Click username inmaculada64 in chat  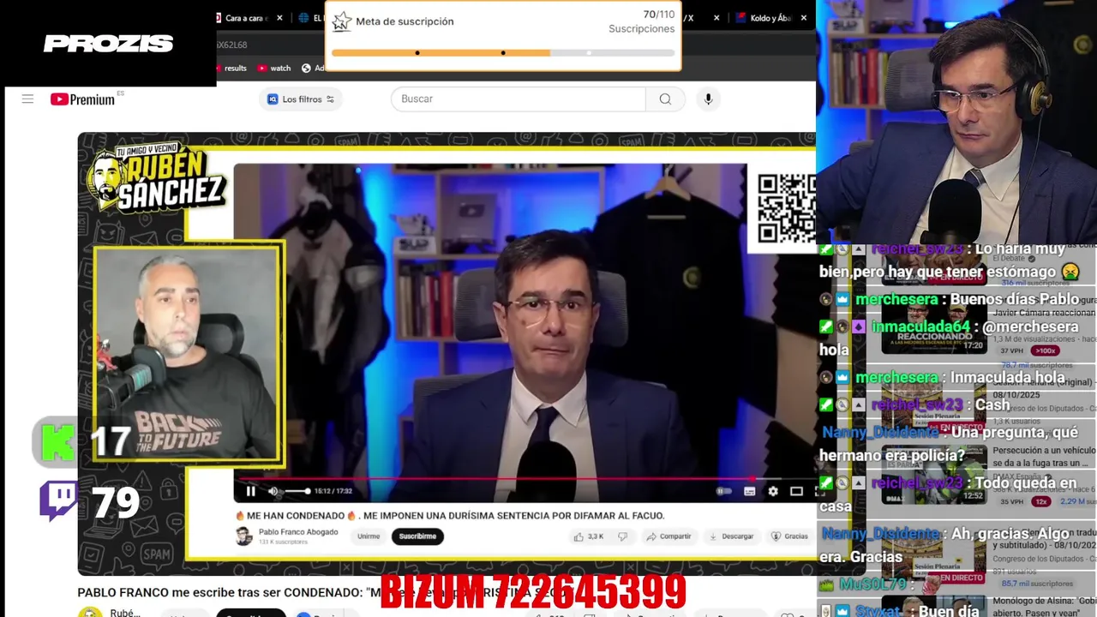click(x=920, y=327)
